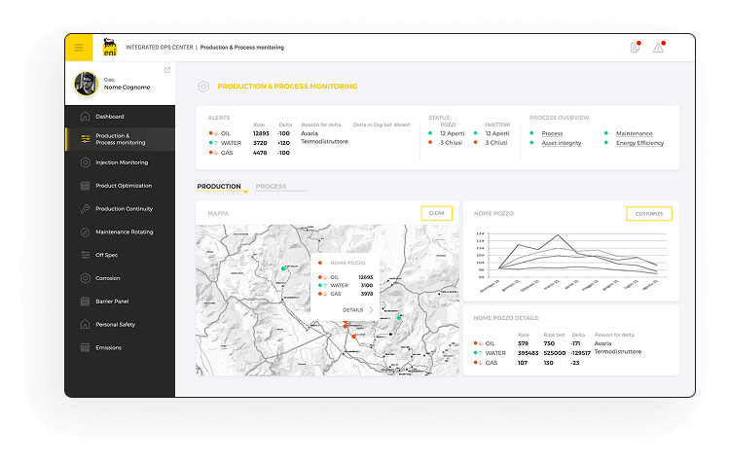
Task: Open the notes icon with red badge
Action: [x=635, y=48]
